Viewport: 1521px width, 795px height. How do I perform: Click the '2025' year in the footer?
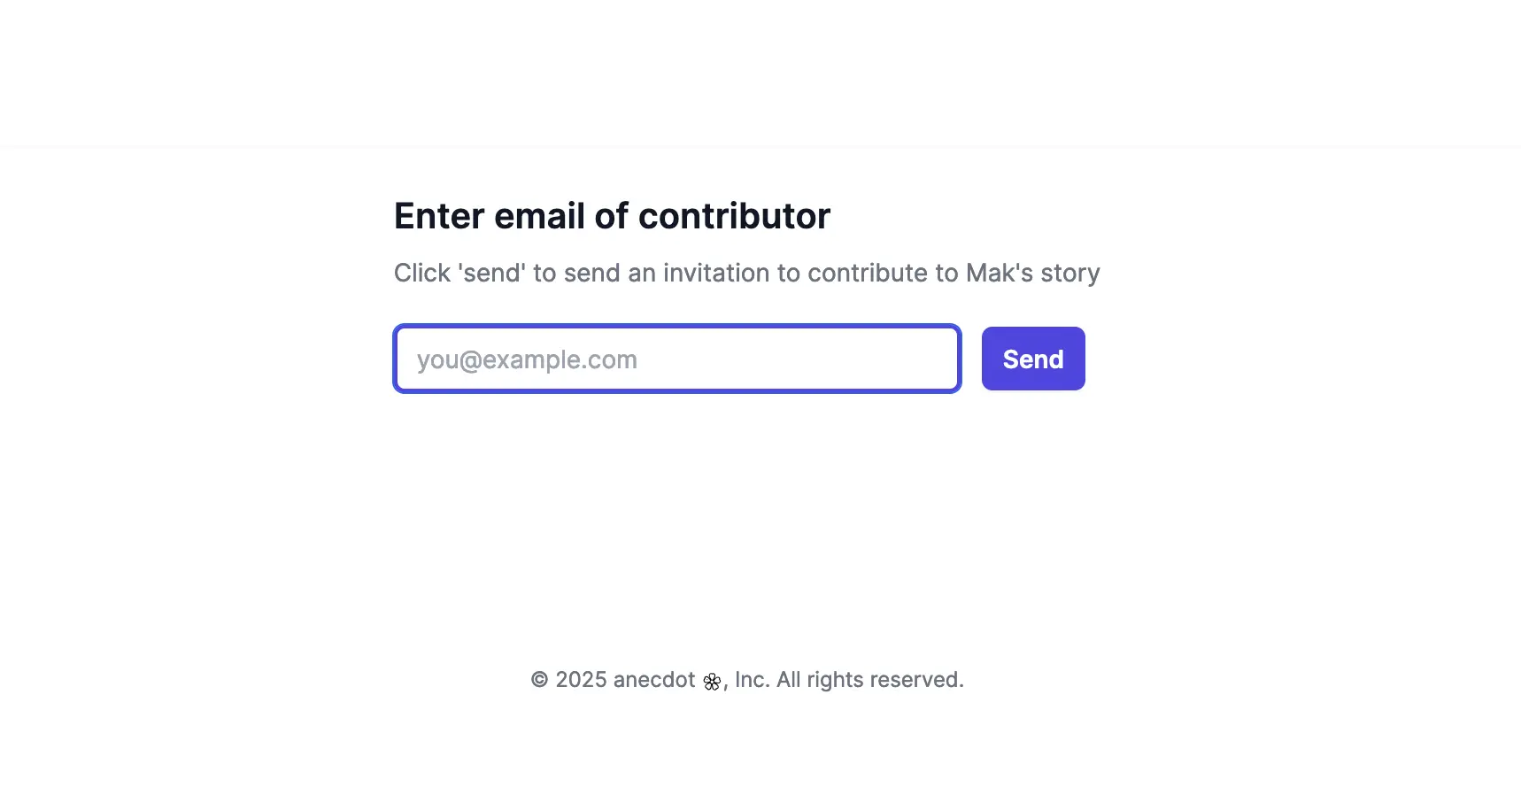[x=581, y=680]
